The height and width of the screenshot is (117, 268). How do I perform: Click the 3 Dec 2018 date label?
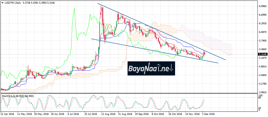click(x=208, y=114)
